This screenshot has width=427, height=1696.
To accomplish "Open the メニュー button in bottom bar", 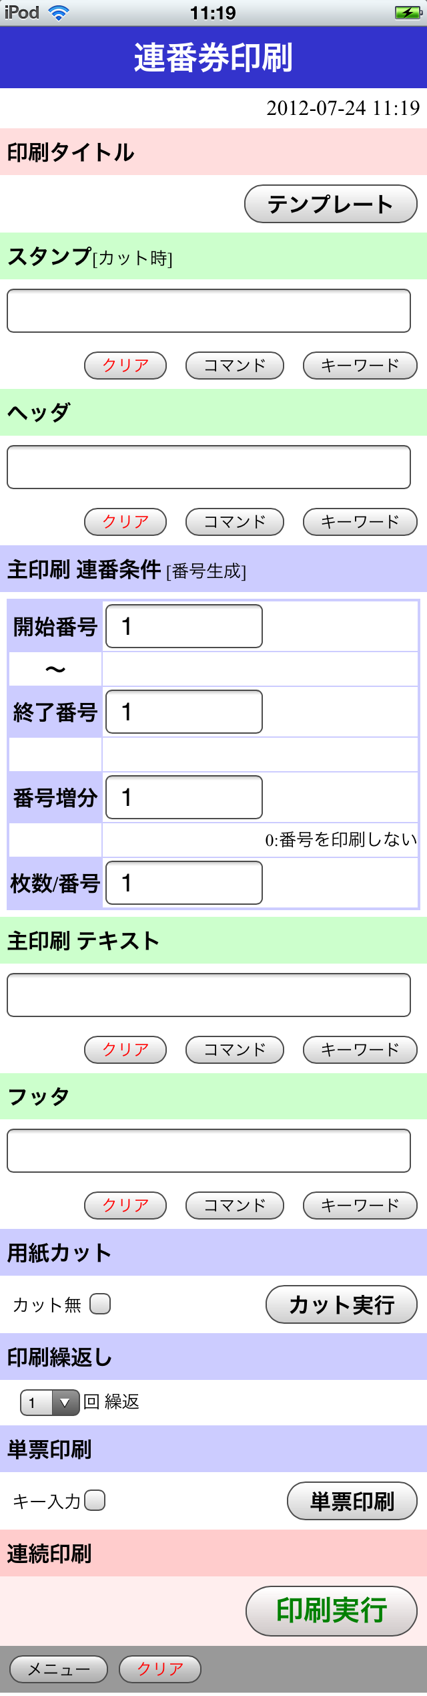I will click(59, 1669).
